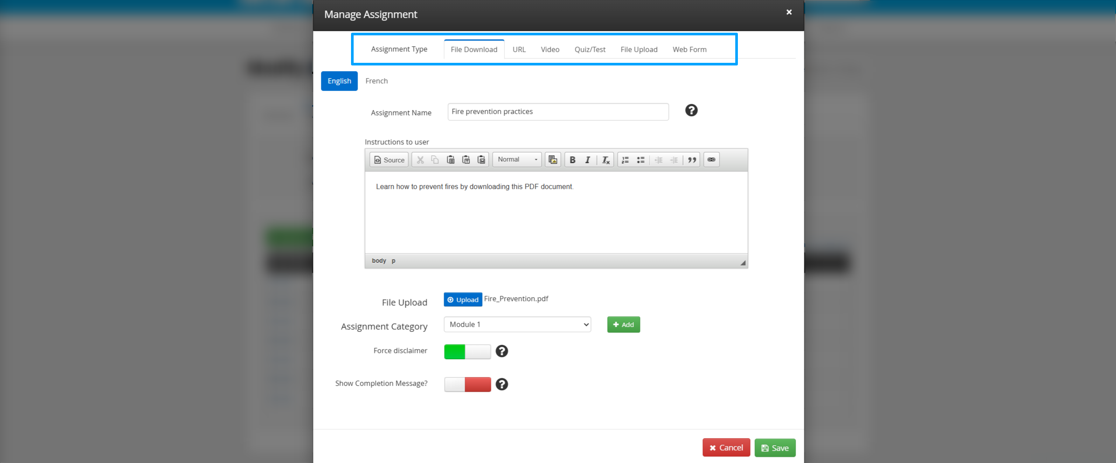The height and width of the screenshot is (463, 1116).
Task: Click help icon beside Force disclaimer
Action: 502,351
